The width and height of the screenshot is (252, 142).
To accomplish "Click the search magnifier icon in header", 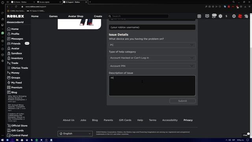I will point(109,16).
